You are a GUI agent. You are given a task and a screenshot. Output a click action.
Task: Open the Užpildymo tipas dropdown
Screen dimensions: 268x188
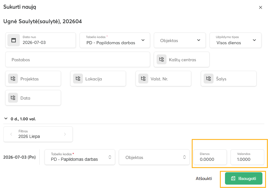pyautogui.click(x=236, y=40)
